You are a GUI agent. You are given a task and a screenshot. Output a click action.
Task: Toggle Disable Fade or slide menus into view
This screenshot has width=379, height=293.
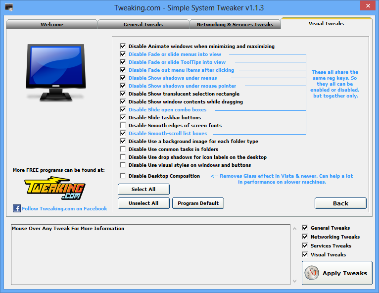click(x=123, y=54)
